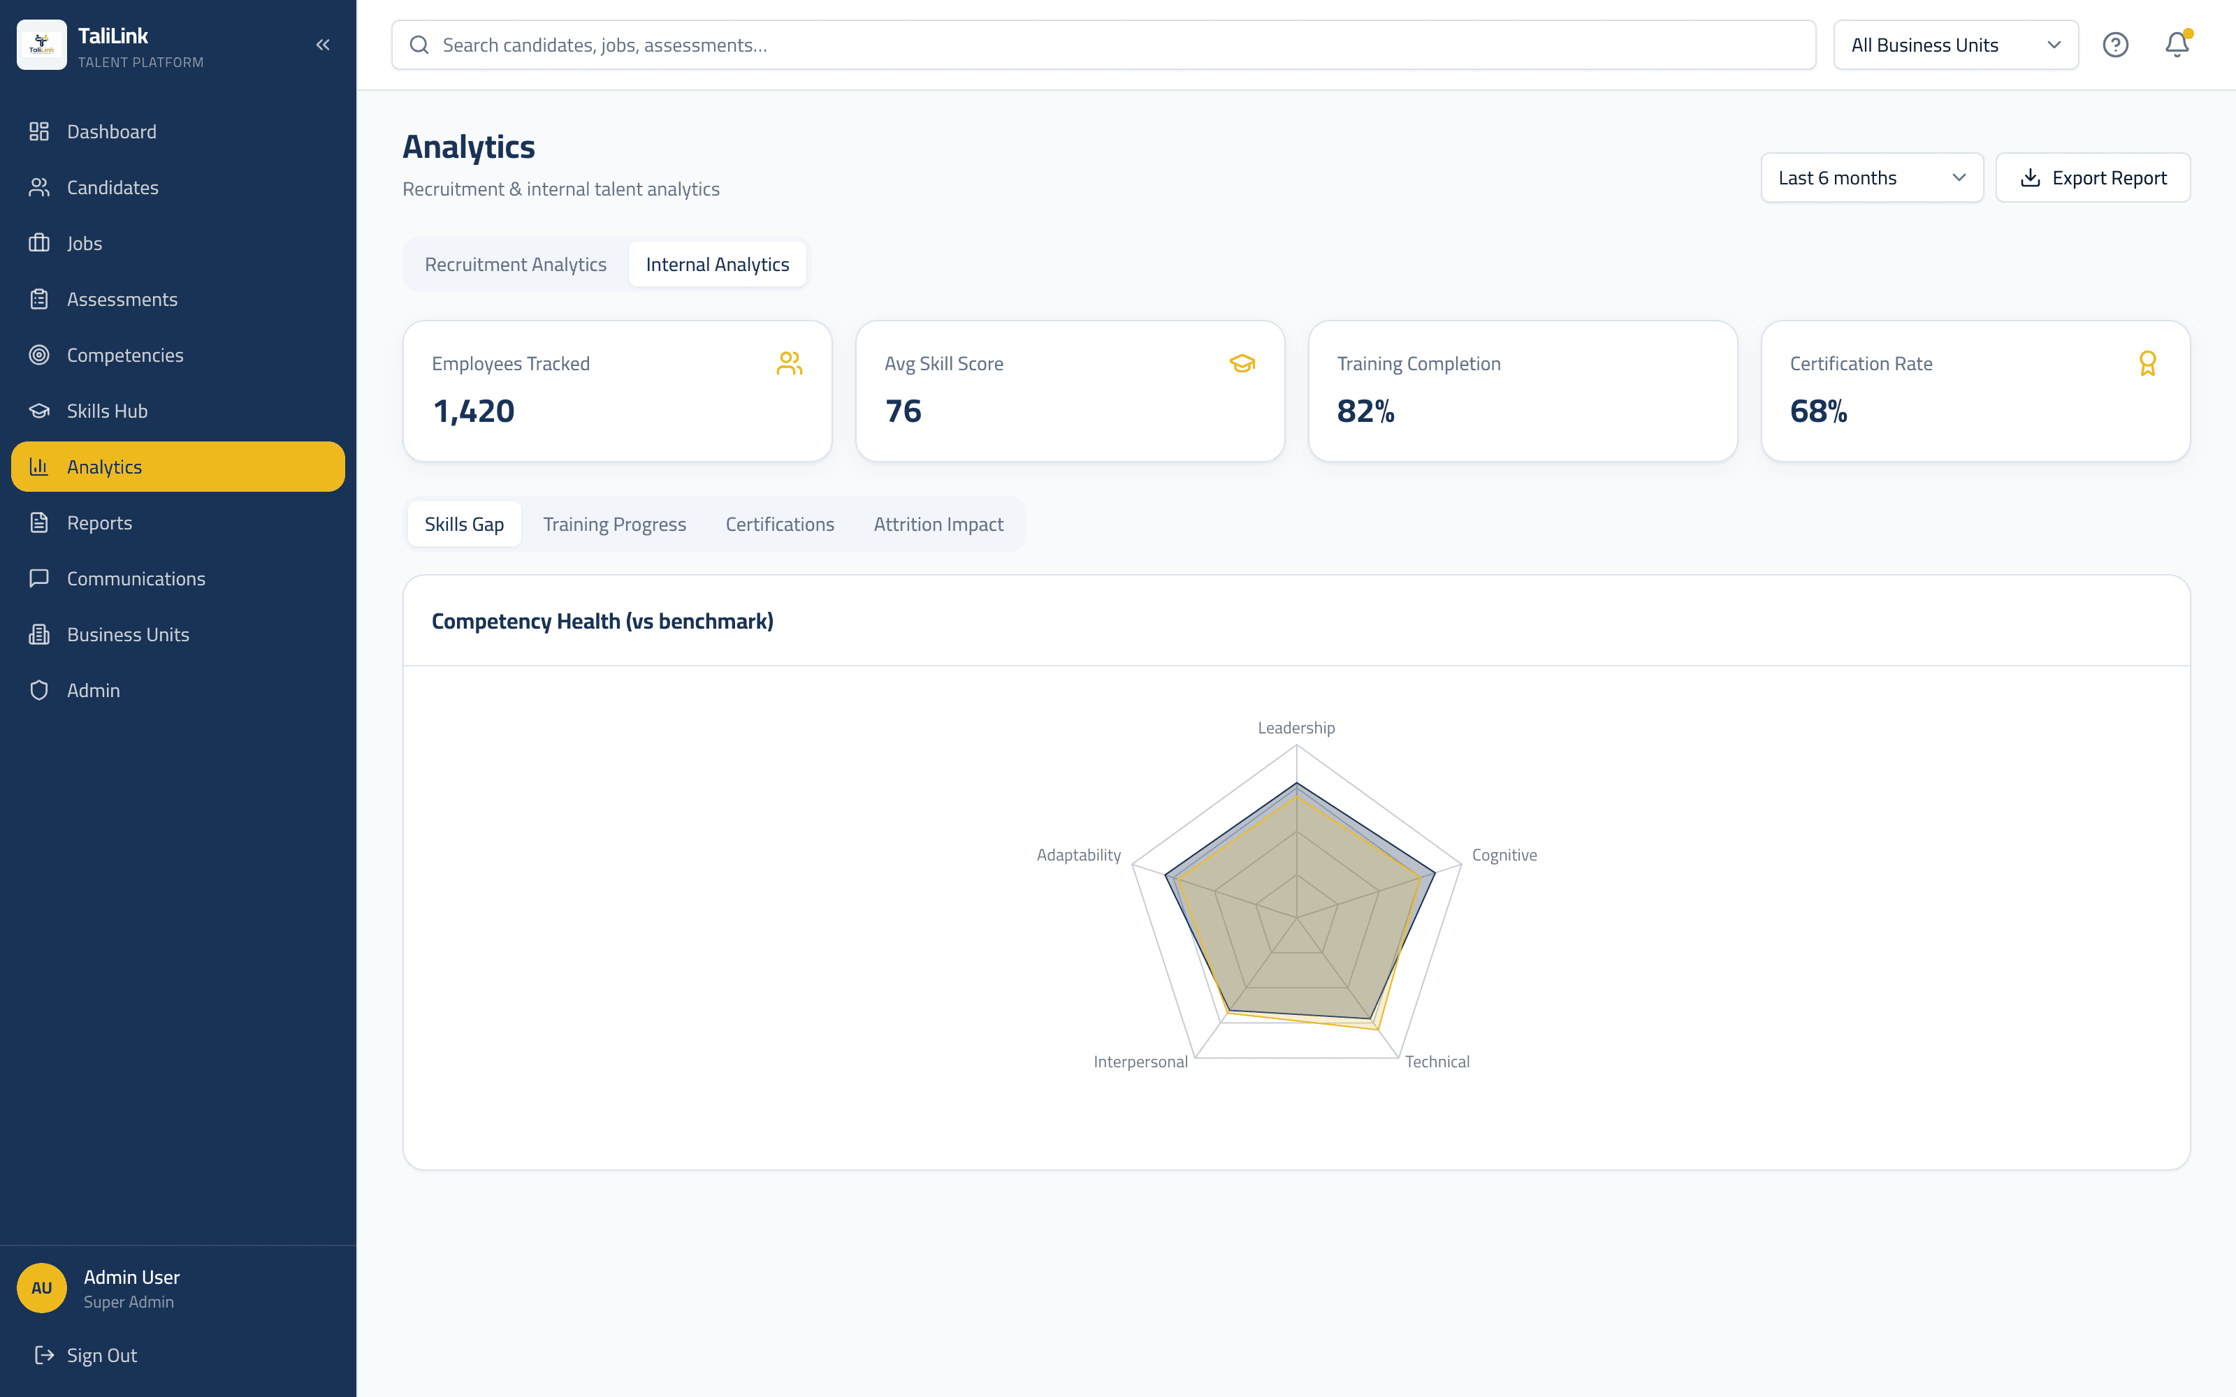Screen dimensions: 2236x1397
Task: Click the Leadership label on radar chart
Action: pyautogui.click(x=1295, y=727)
